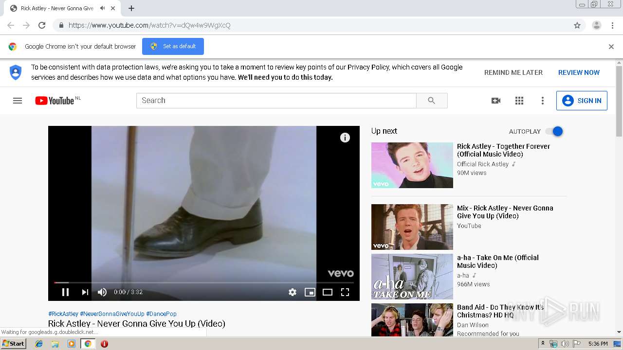Open Together Forever video title
This screenshot has height=350, width=623.
click(503, 150)
